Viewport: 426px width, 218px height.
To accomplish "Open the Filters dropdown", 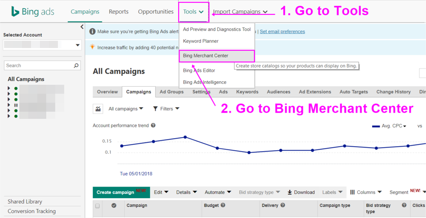I will 166,109.
